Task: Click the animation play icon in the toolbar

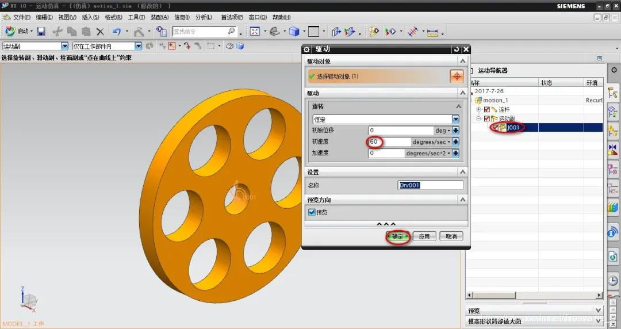Action: 390,31
